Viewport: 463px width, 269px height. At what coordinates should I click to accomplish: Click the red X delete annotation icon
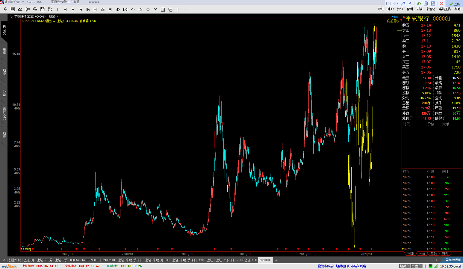tap(441, 4)
